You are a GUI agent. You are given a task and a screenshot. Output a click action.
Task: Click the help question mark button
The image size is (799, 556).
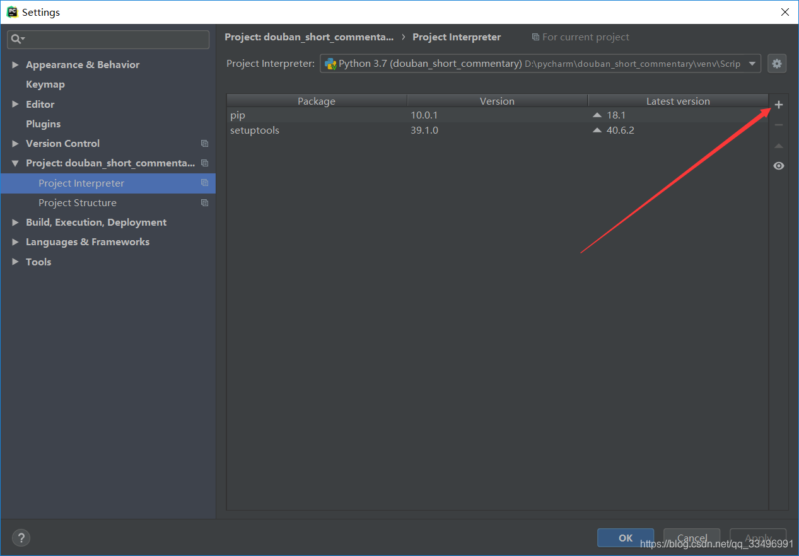click(x=21, y=538)
